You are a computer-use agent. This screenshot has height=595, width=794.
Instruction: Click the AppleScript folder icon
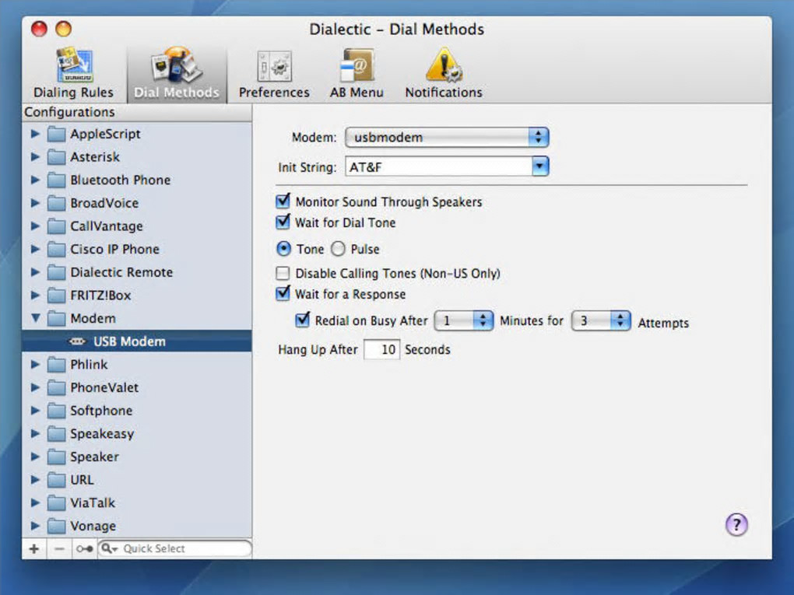(56, 134)
